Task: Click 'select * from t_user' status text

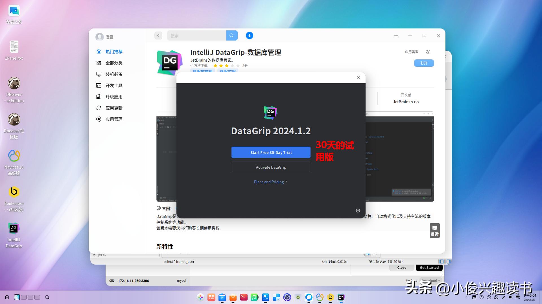Action: [179, 261]
